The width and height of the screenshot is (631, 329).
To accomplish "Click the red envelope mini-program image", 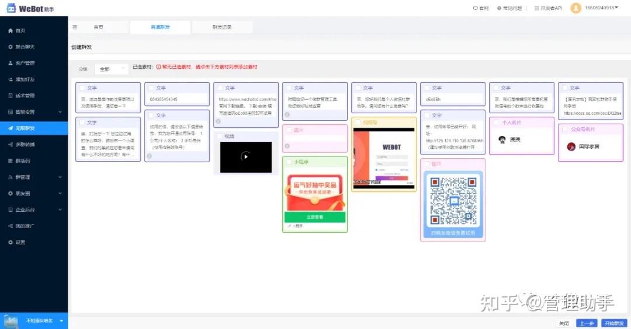I will coord(315,193).
